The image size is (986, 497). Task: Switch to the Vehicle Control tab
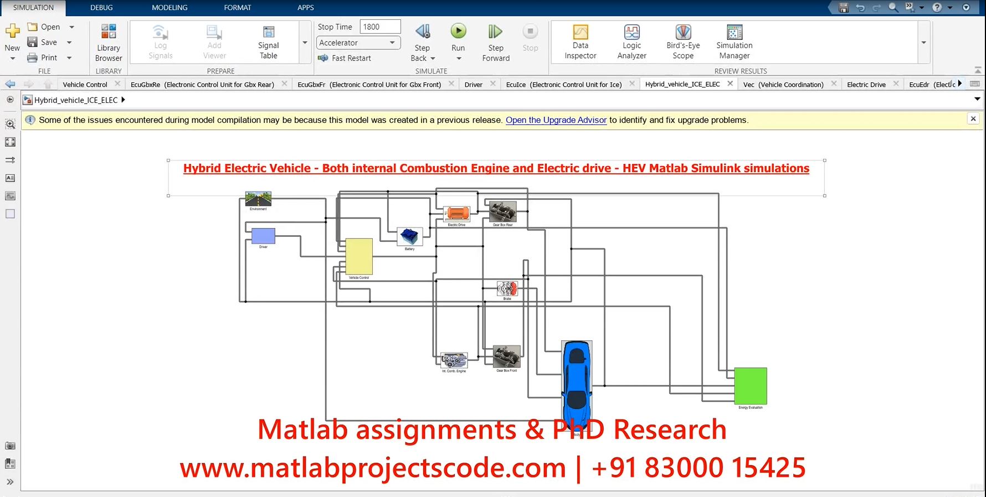coord(85,84)
